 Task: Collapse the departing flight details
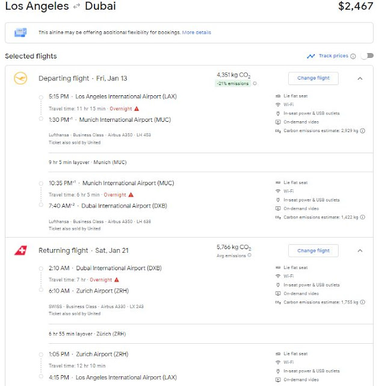[360, 78]
